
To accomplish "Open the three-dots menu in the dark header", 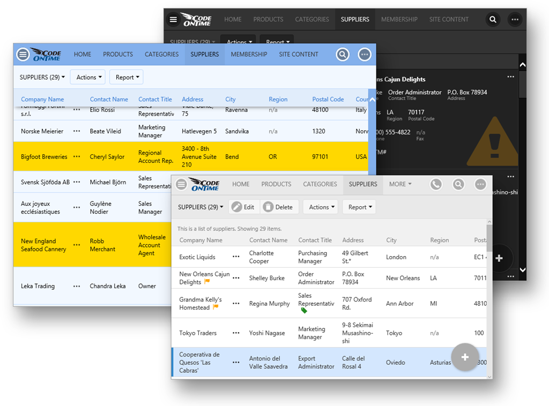I will pos(515,20).
